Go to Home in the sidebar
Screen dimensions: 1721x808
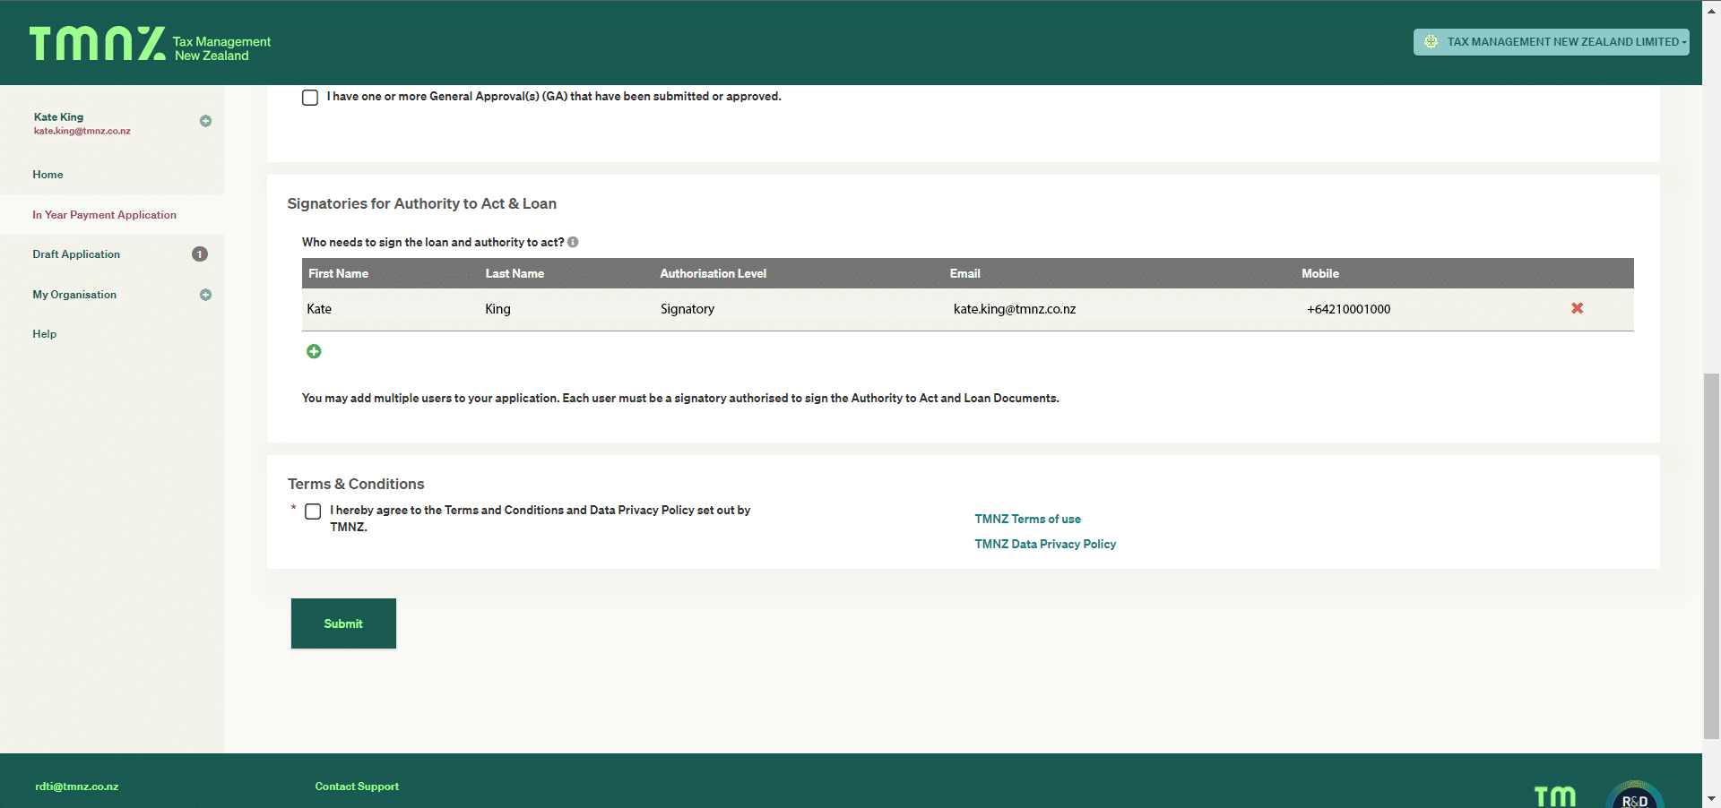[48, 175]
